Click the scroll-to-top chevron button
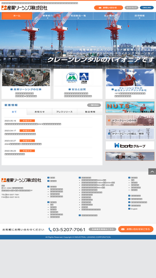Viewport: 156px width, 278px height. pos(152,171)
